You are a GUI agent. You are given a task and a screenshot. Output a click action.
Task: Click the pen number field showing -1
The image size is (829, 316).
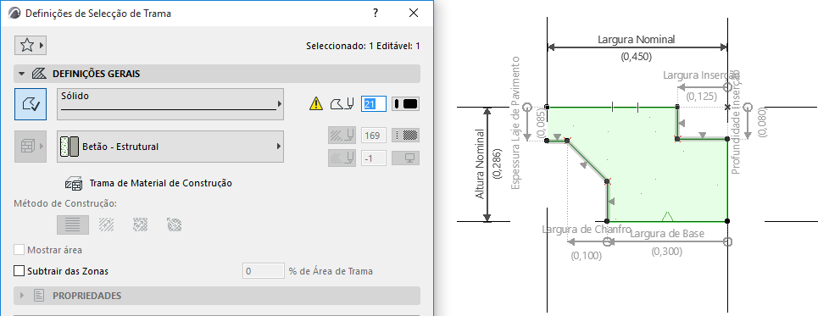coord(374,158)
